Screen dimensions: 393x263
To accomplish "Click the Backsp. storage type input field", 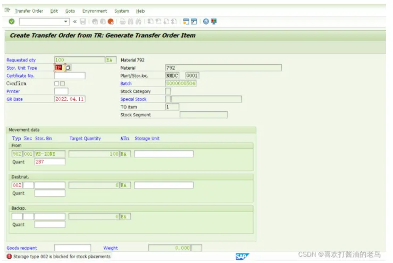I will 17,216.
